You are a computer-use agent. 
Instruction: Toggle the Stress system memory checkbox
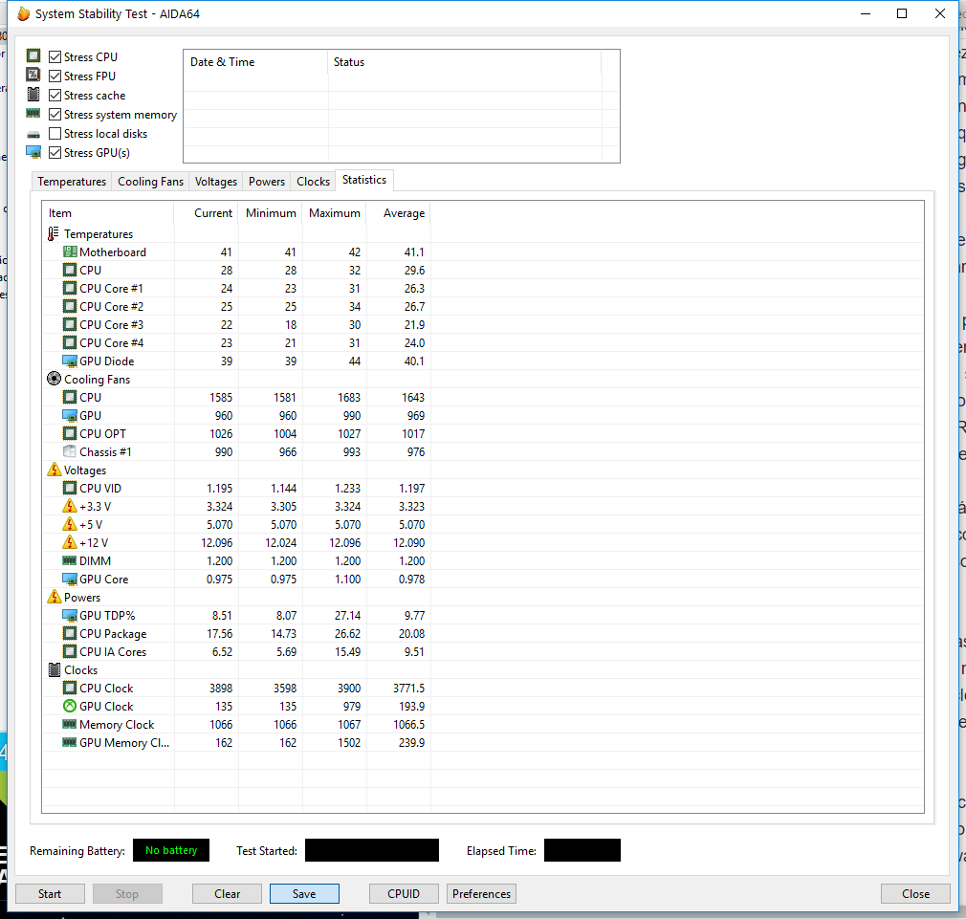pyautogui.click(x=55, y=114)
